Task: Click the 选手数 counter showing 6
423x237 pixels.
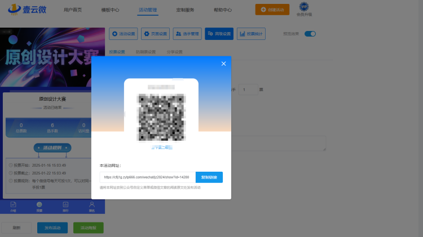Action: 52,128
